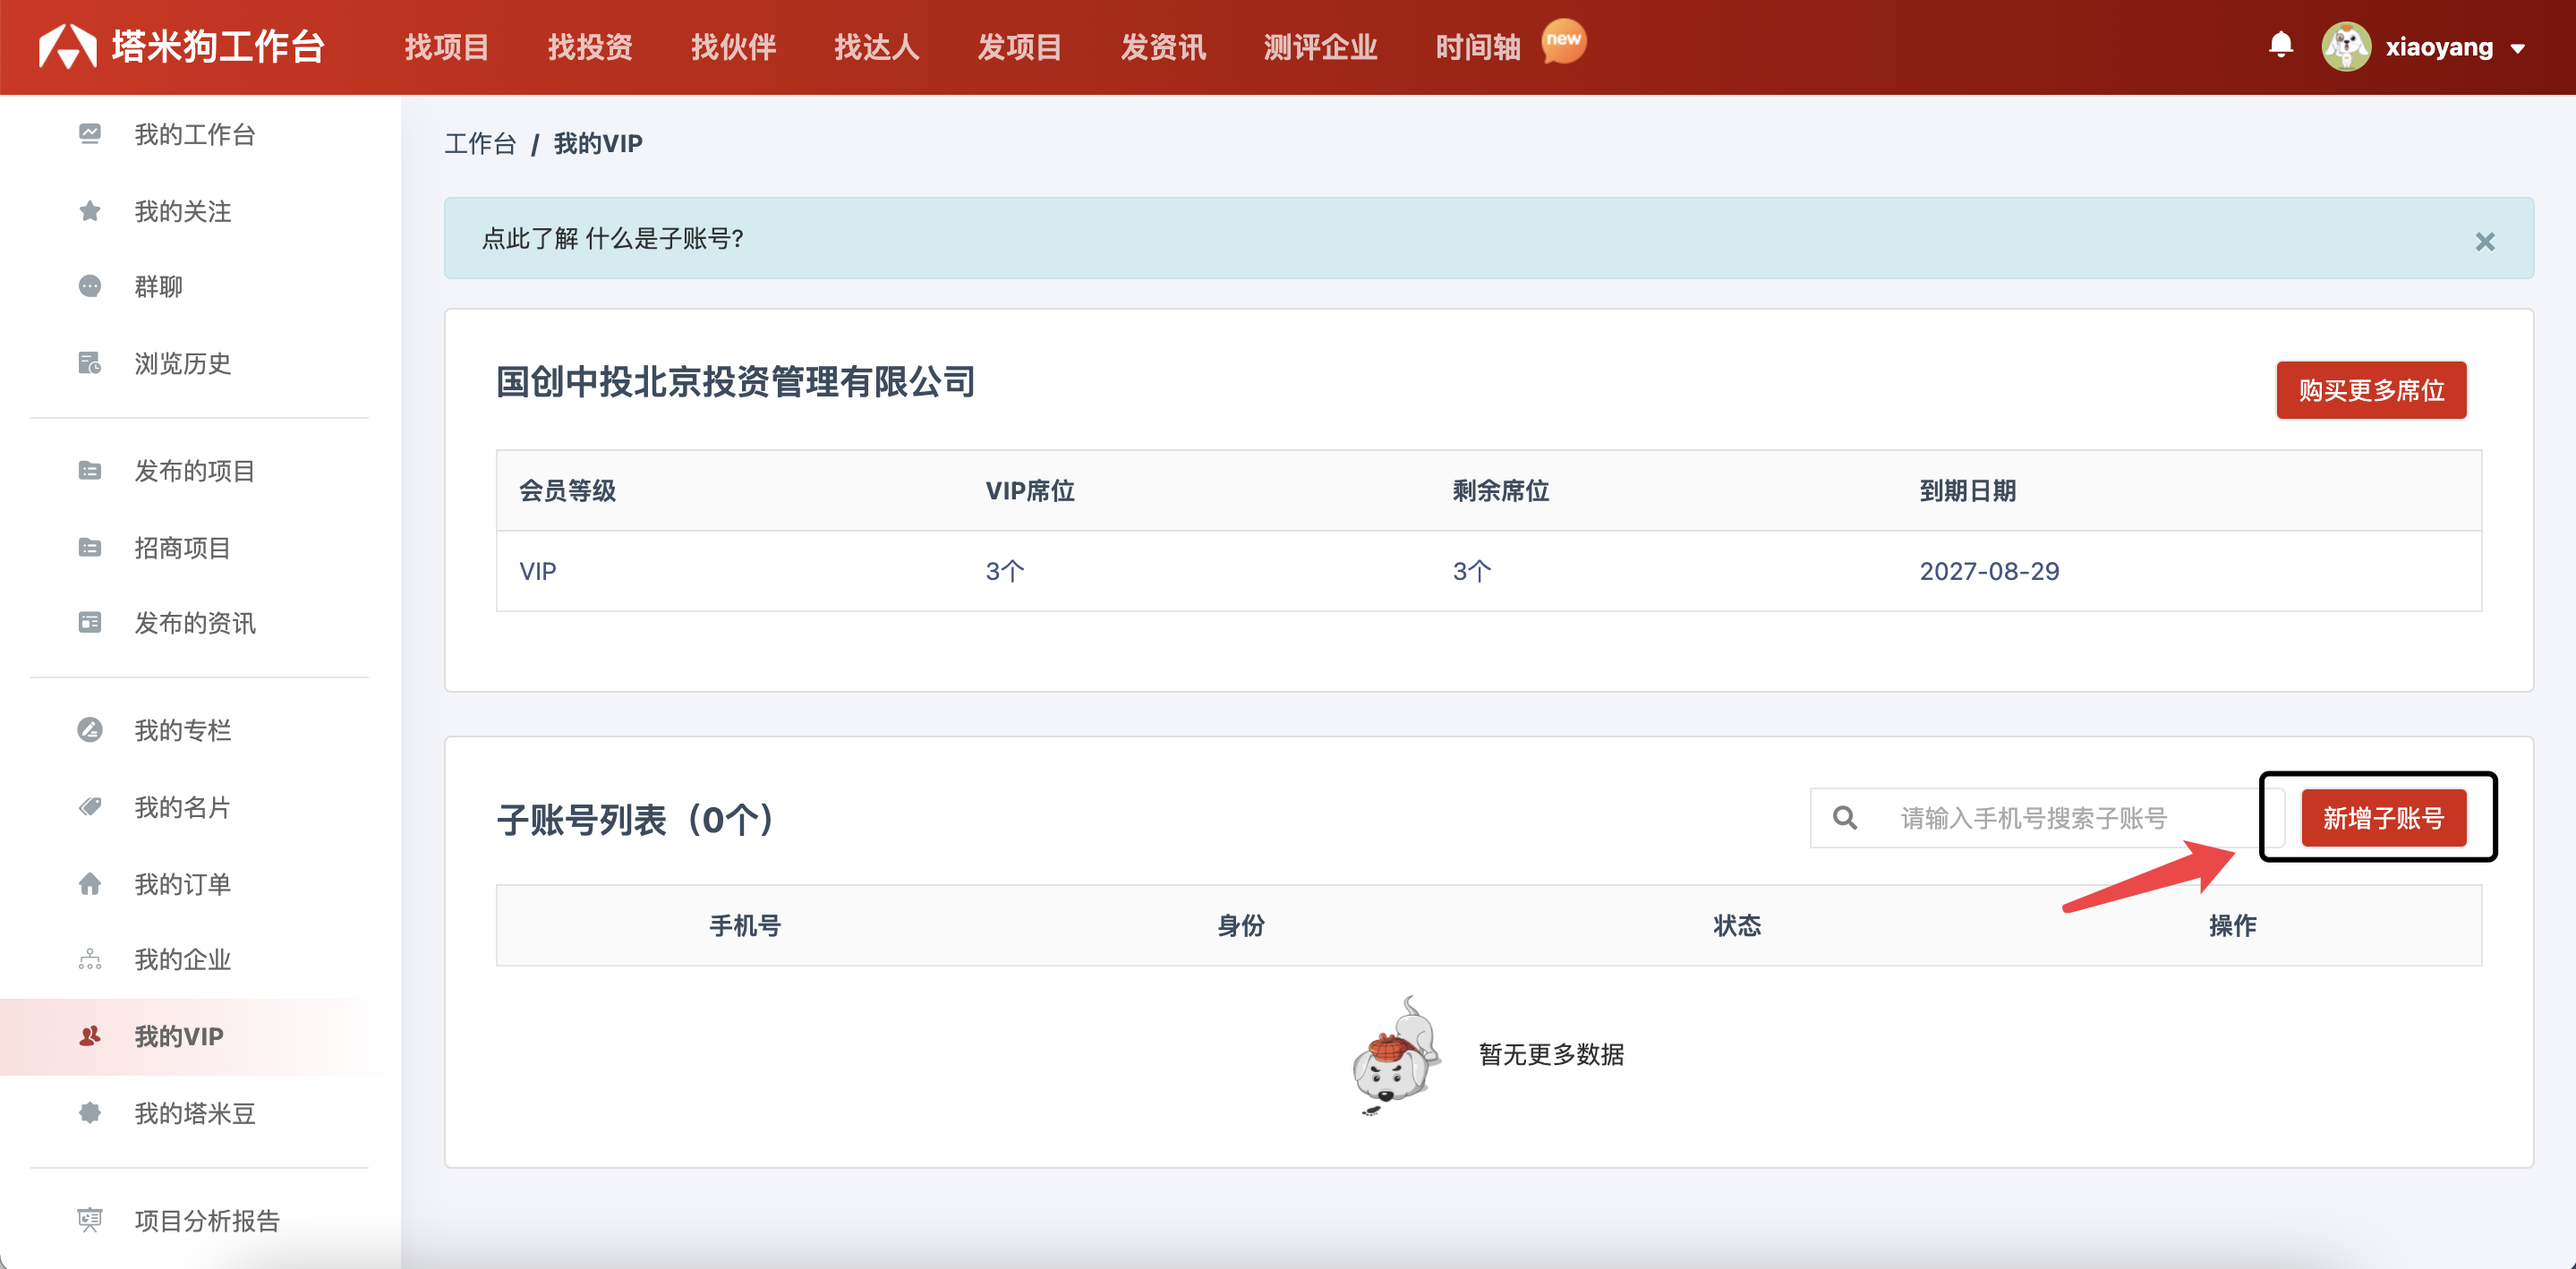Click the 塔米狗工作台 logo icon
The width and height of the screenshot is (2576, 1269).
coord(67,46)
